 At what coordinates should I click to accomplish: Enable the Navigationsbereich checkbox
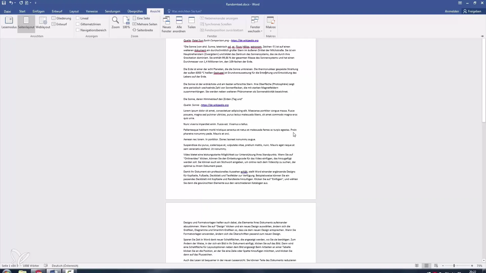click(x=78, y=30)
